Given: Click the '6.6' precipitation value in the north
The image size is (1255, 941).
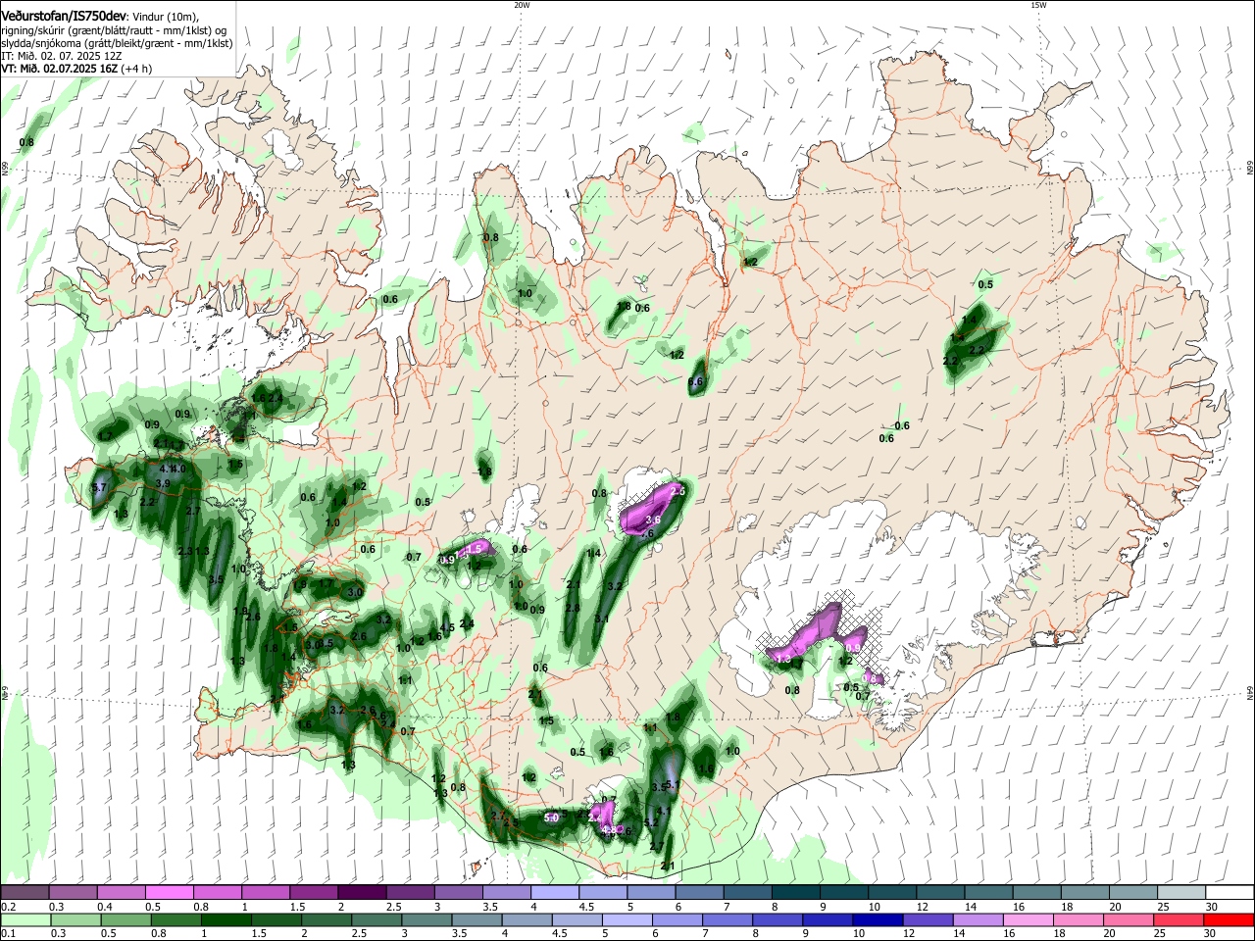Looking at the screenshot, I should pyautogui.click(x=696, y=381).
